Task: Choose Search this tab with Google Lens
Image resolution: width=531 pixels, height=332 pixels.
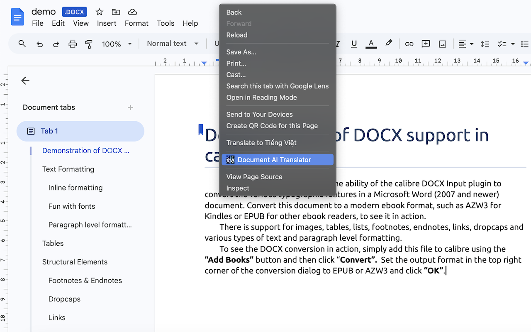Action: [278, 86]
